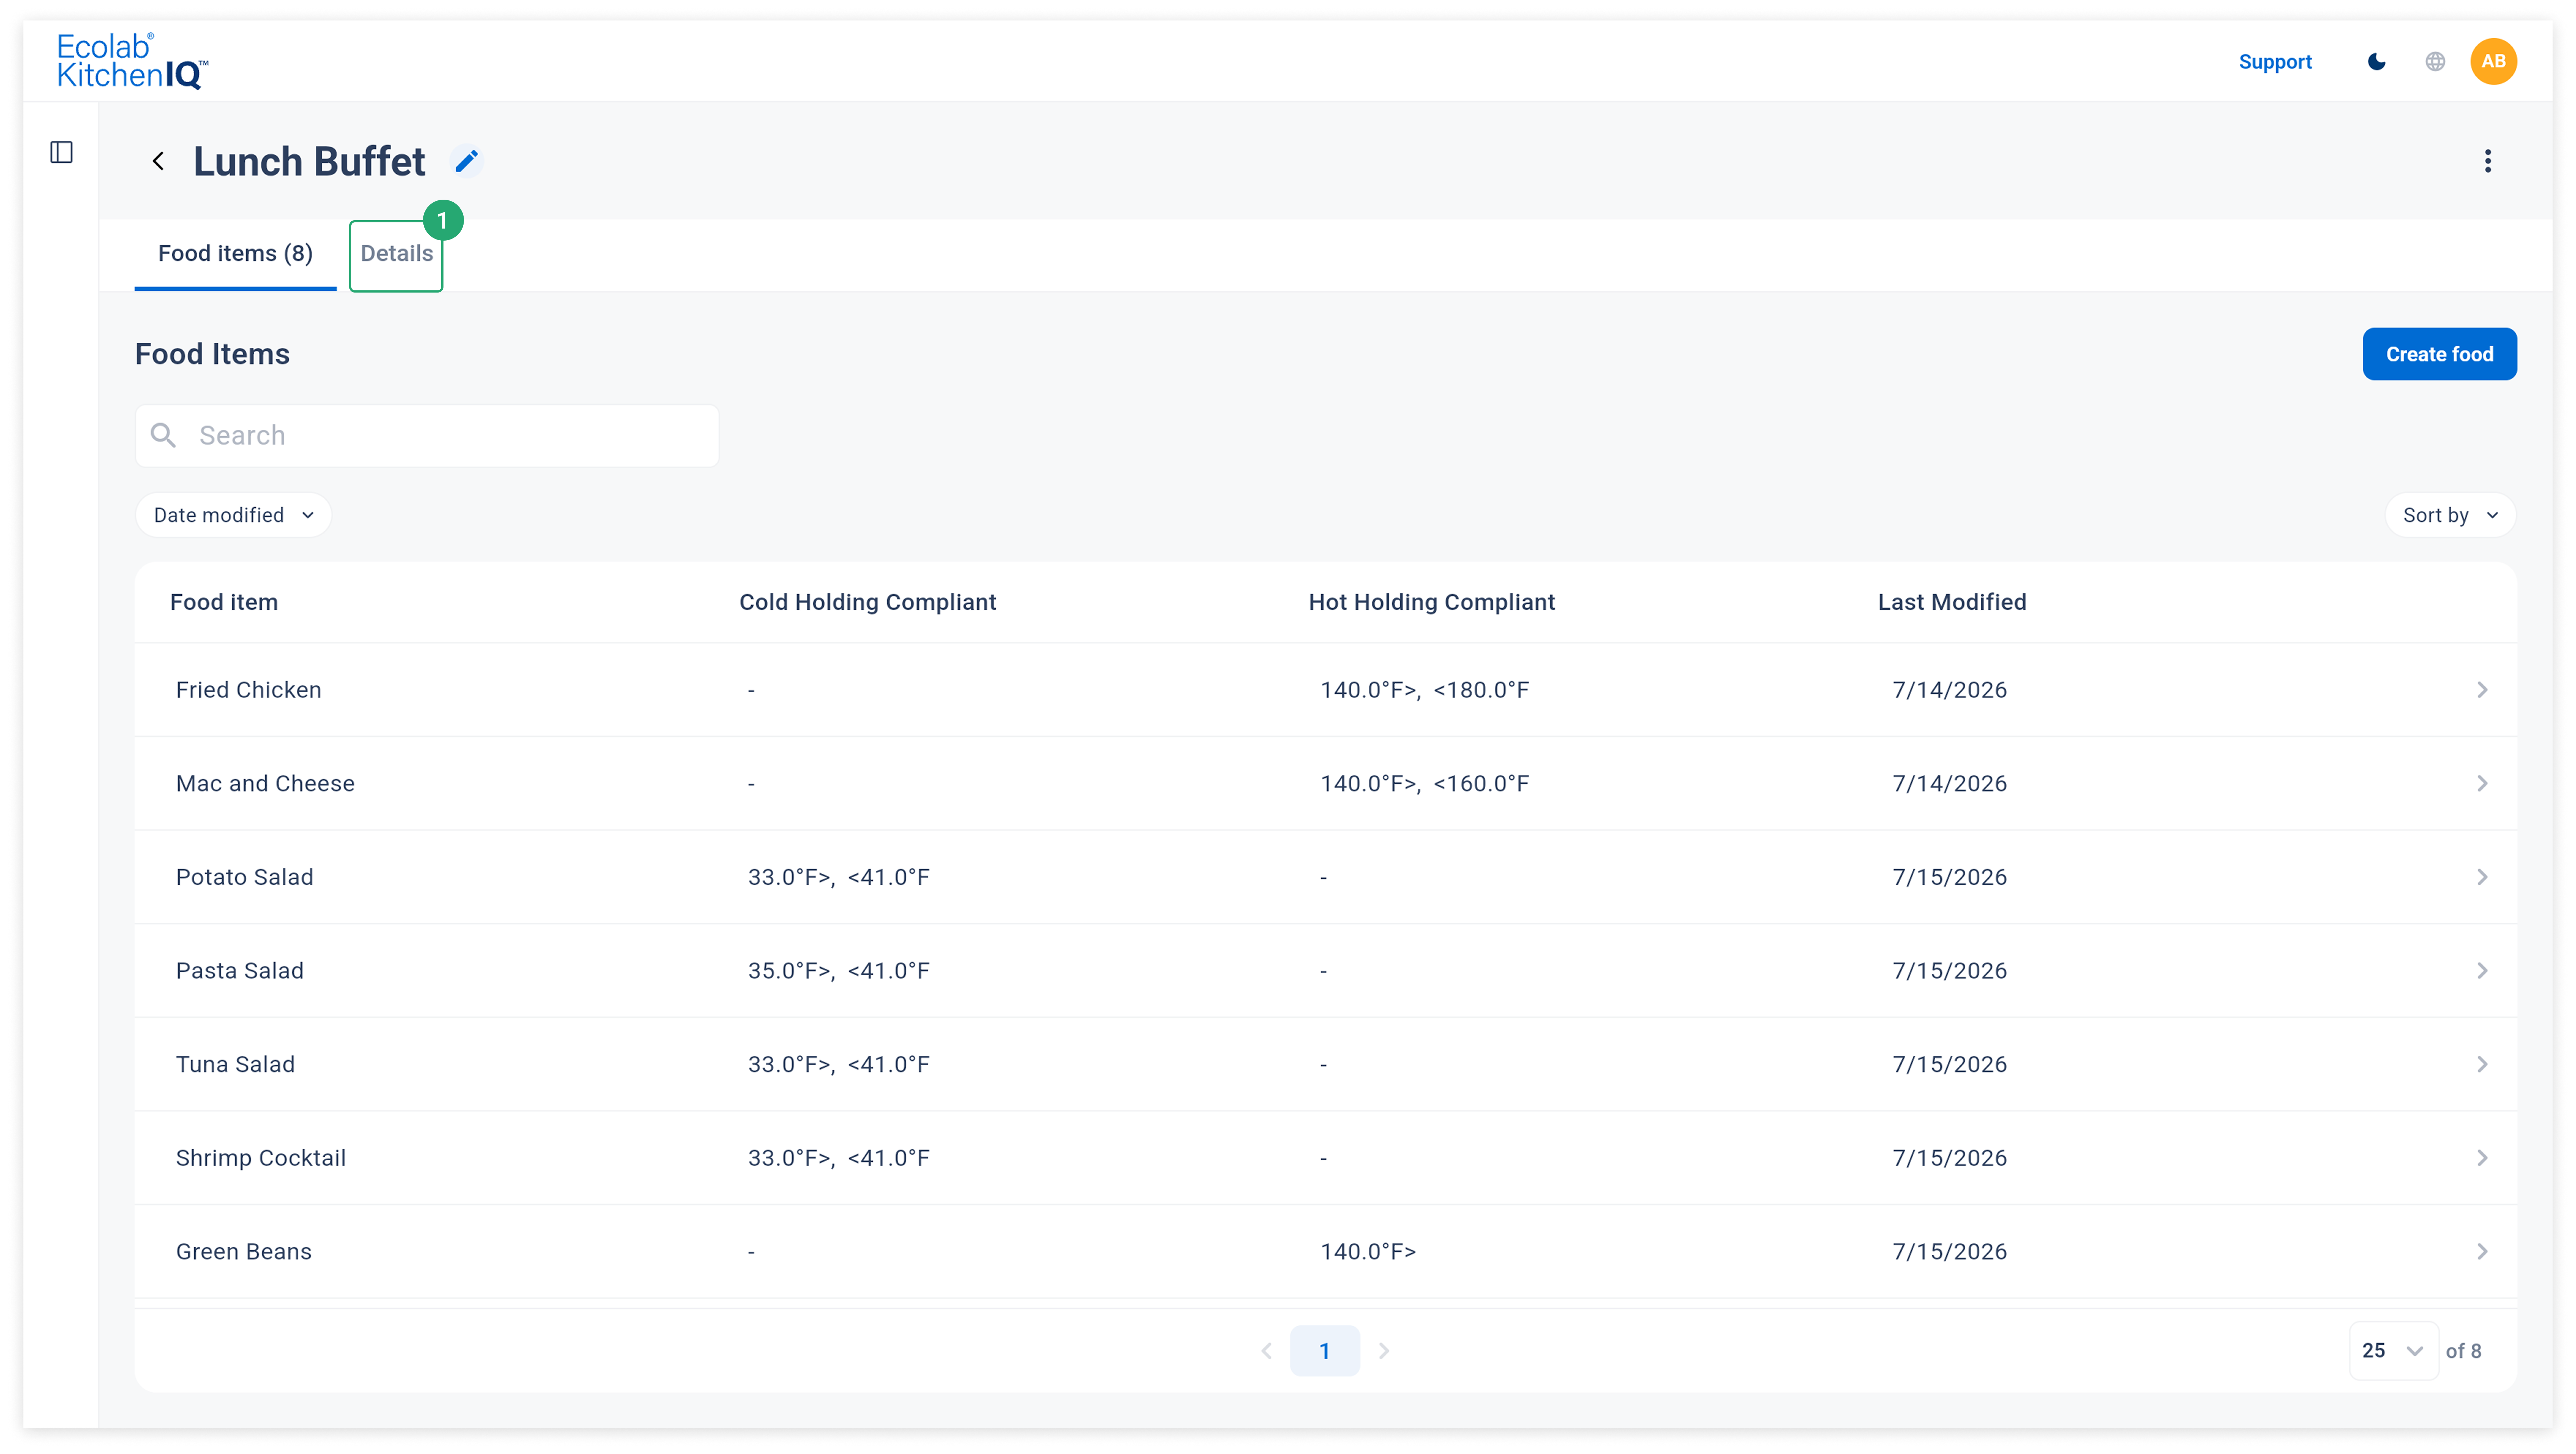Go back using the arrow beside Lunch Buffet
Viewport: 2576px width, 1454px height.
pyautogui.click(x=158, y=161)
